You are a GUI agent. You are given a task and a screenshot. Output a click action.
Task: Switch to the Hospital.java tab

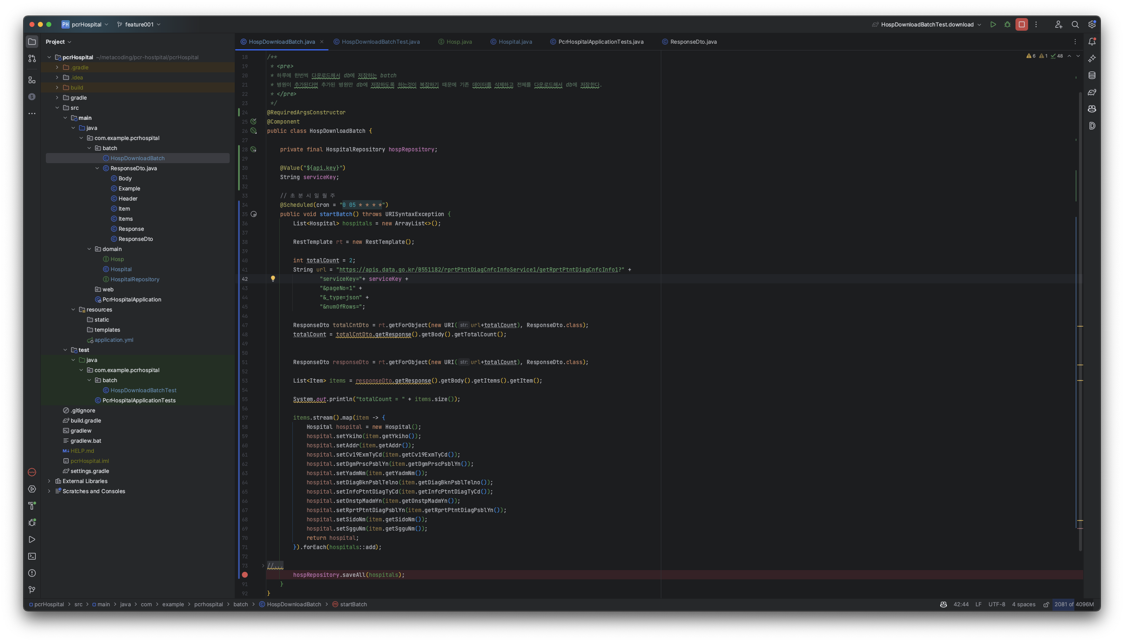(x=515, y=42)
